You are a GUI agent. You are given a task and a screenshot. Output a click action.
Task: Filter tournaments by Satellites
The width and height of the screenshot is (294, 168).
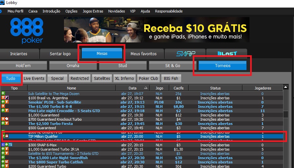coord(102,79)
